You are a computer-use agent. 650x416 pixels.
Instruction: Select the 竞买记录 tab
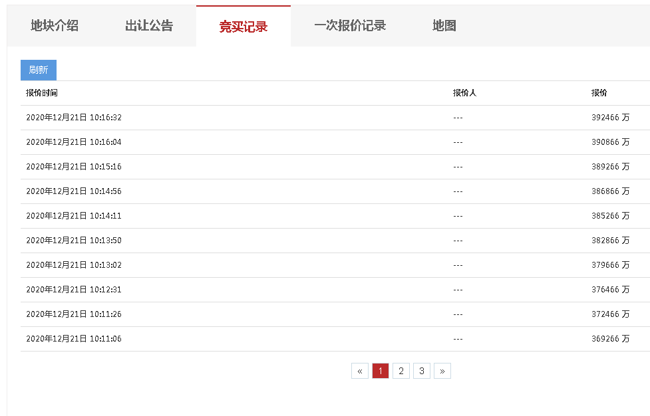point(244,27)
